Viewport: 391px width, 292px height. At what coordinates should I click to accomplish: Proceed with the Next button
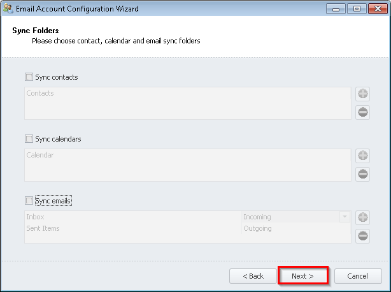(302, 276)
